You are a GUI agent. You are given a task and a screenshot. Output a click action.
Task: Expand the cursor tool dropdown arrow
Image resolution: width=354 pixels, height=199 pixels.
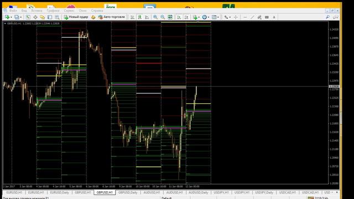[x=230, y=17]
